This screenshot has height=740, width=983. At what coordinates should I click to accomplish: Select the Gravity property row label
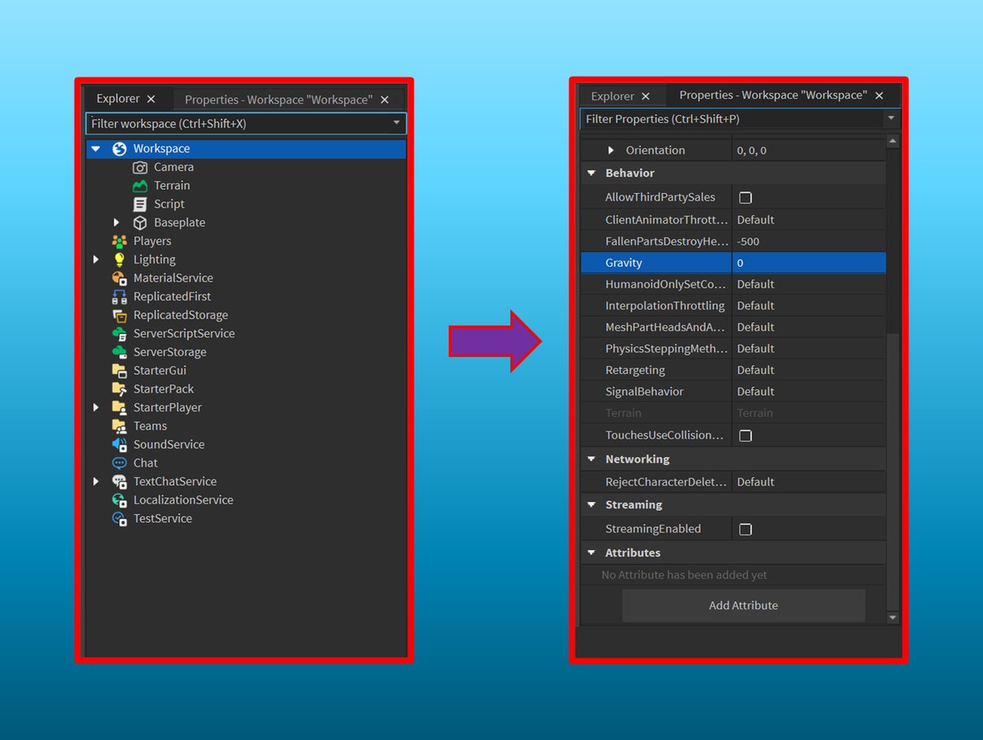coord(623,263)
